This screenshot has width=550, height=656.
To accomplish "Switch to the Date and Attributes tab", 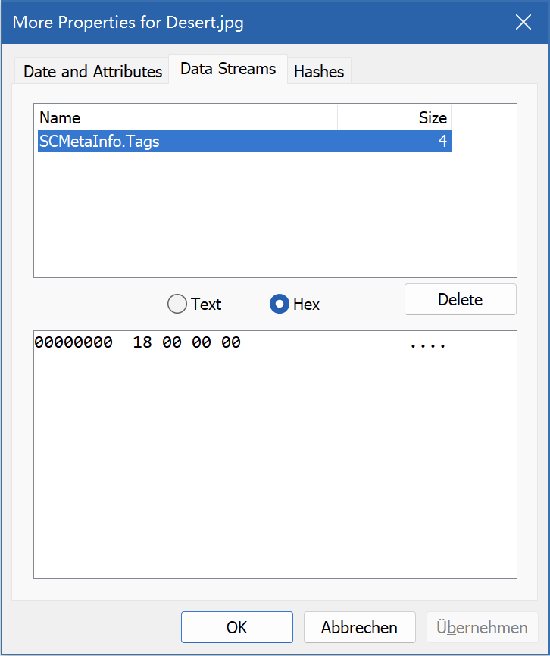I will coord(92,71).
